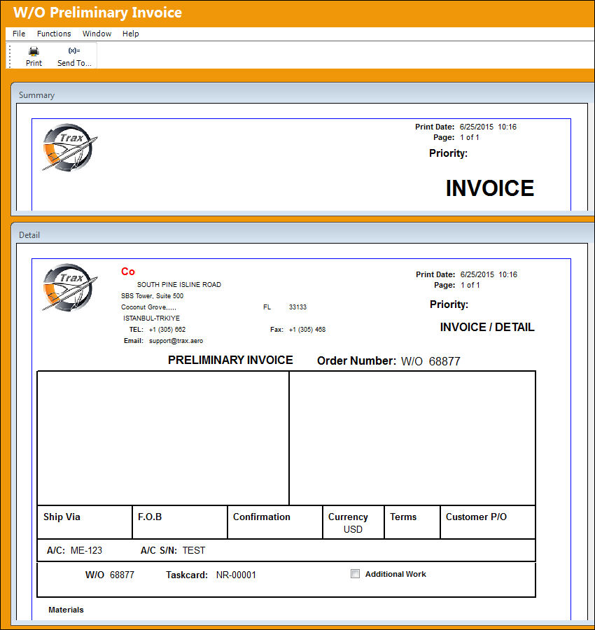Click the Confirmation cell
Screen dimensions: 595x630
[x=275, y=522]
